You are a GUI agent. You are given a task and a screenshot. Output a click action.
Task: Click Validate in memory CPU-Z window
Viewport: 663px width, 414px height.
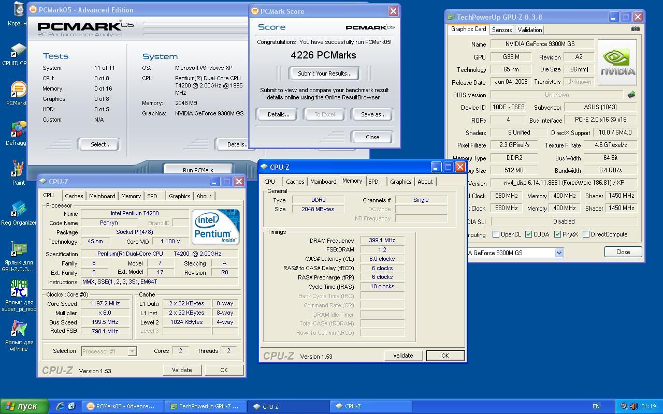pyautogui.click(x=403, y=356)
